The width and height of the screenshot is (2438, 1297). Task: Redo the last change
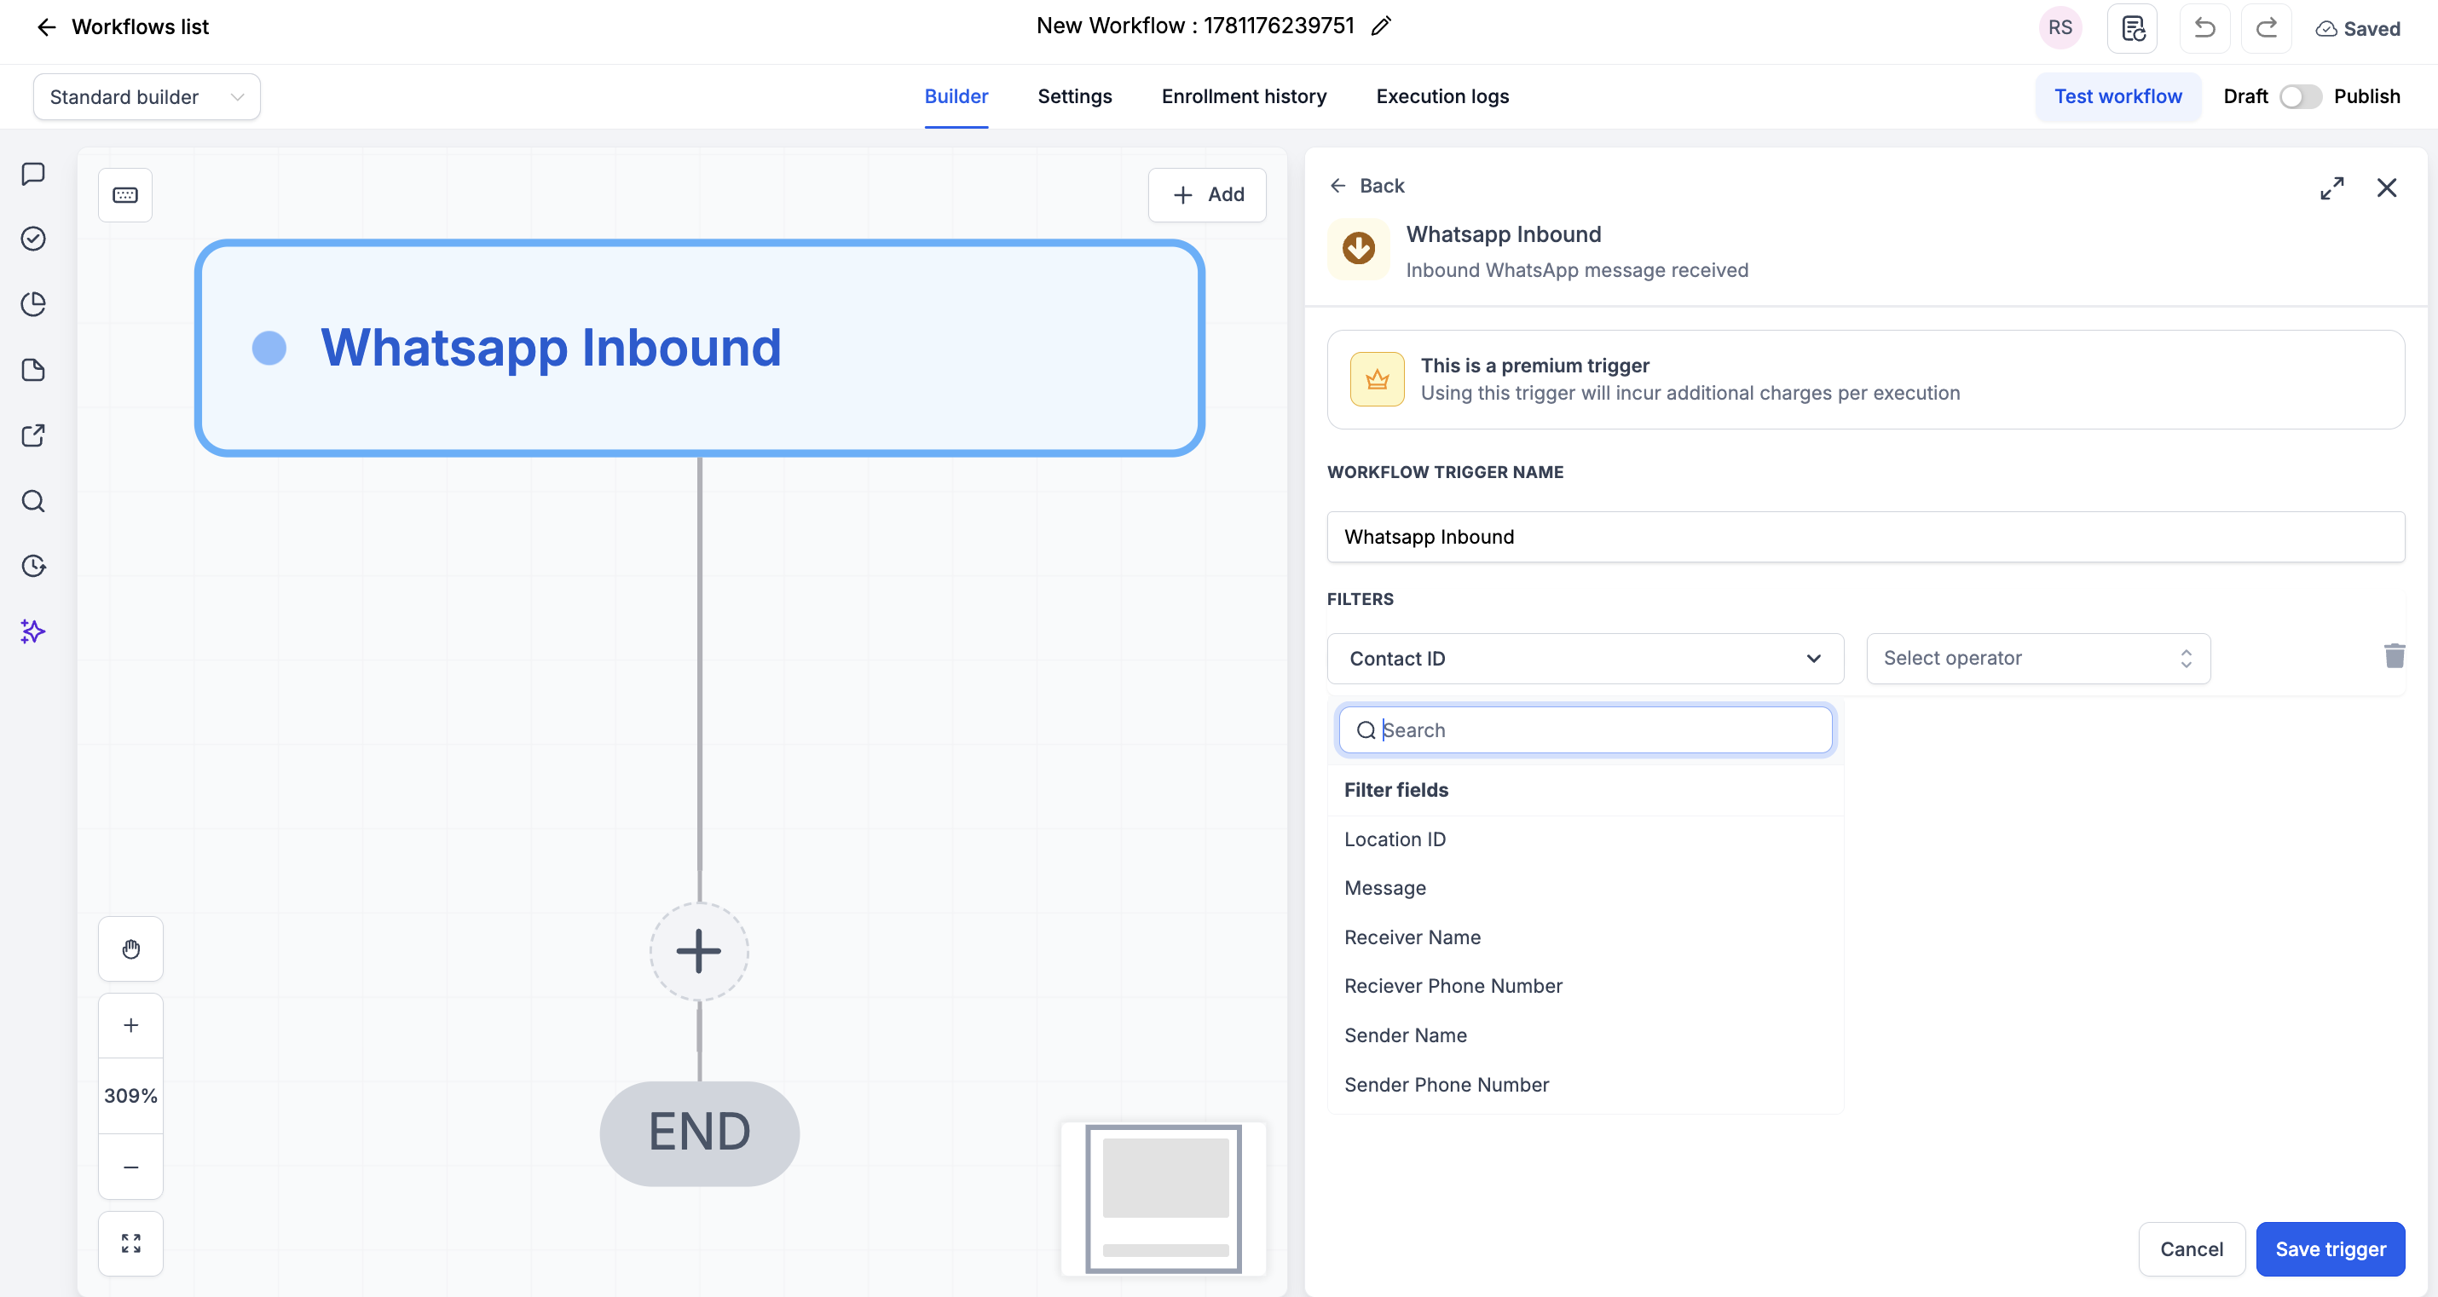click(x=2267, y=28)
